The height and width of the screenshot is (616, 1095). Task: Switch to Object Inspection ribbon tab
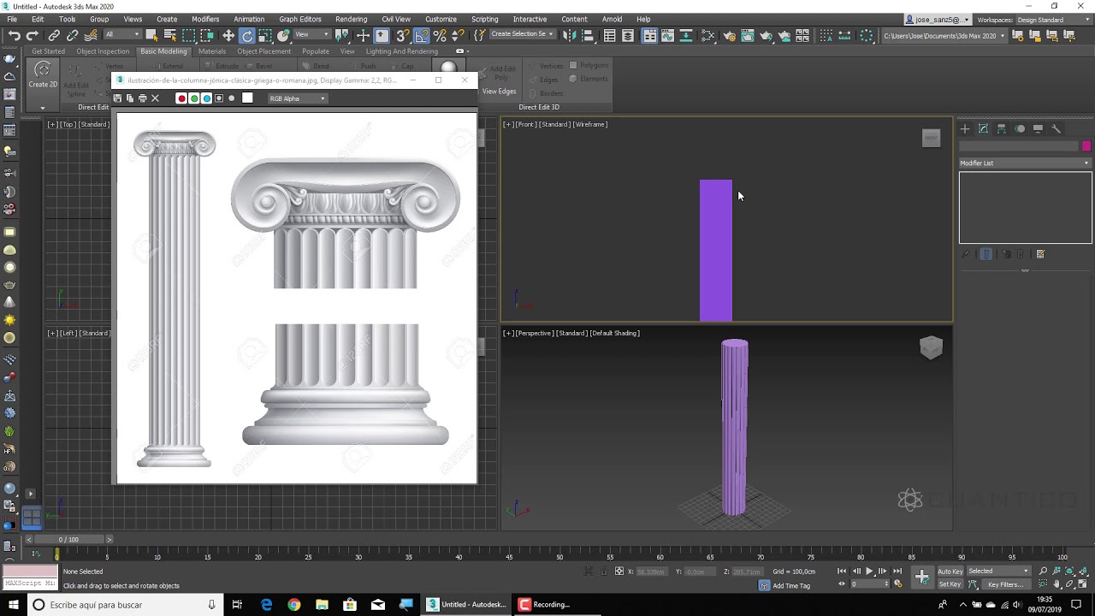pos(103,51)
